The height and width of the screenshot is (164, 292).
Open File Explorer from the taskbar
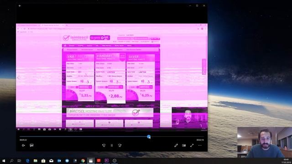click(x=36, y=161)
